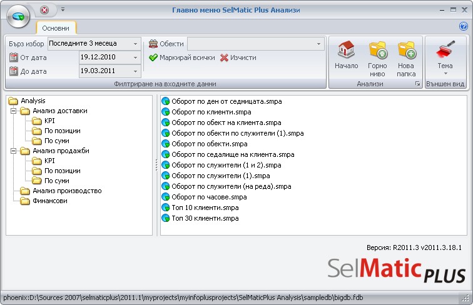Screen dimensions: 473x305
Task: Click the Горно ниво folder icon
Action: point(378,49)
